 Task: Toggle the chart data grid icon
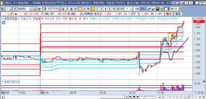pos(3,22)
